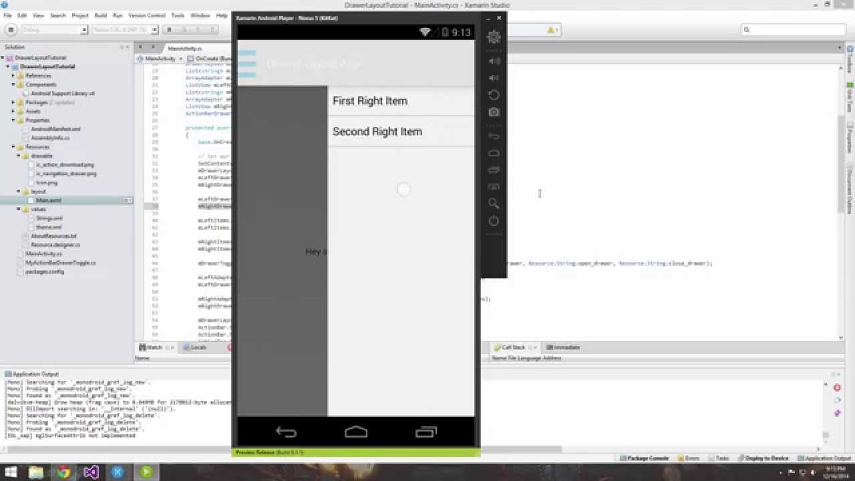The image size is (855, 481).
Task: Click the pin icon in Application Output
Action: point(837,413)
